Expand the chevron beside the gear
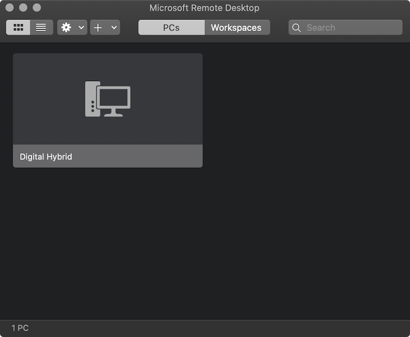This screenshot has width=410, height=337. [x=82, y=27]
